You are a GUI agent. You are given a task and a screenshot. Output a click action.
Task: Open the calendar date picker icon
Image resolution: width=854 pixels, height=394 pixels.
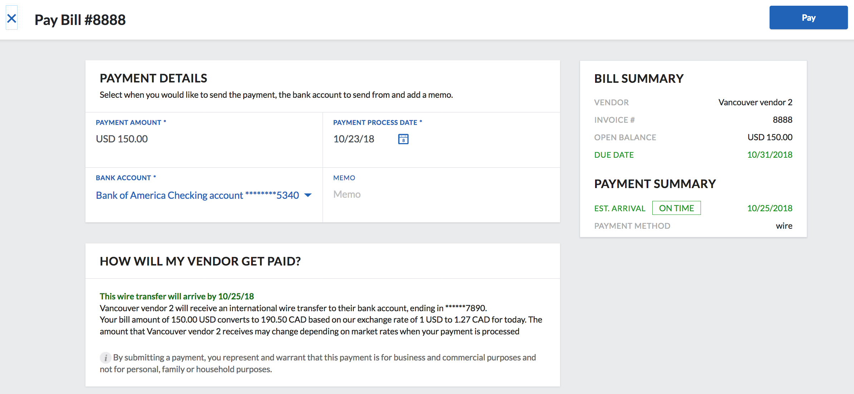pos(403,139)
